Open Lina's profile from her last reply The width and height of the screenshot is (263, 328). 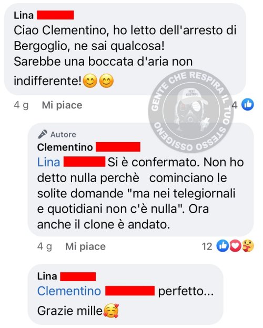[47, 276]
